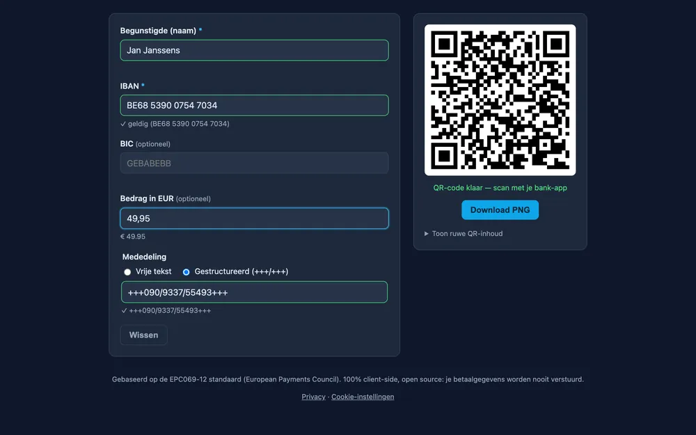The height and width of the screenshot is (435, 696).
Task: Click the Bedrag in EUR field
Action: pyautogui.click(x=254, y=219)
